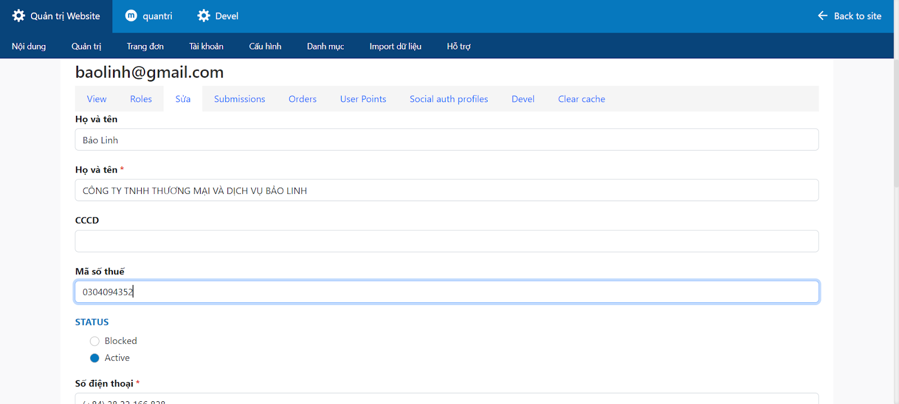Open the Quản trị menu
Viewport: 899px width, 404px height.
coord(86,46)
